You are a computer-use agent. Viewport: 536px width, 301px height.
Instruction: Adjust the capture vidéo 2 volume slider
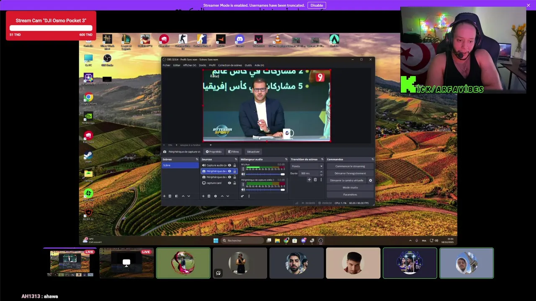coord(265,190)
